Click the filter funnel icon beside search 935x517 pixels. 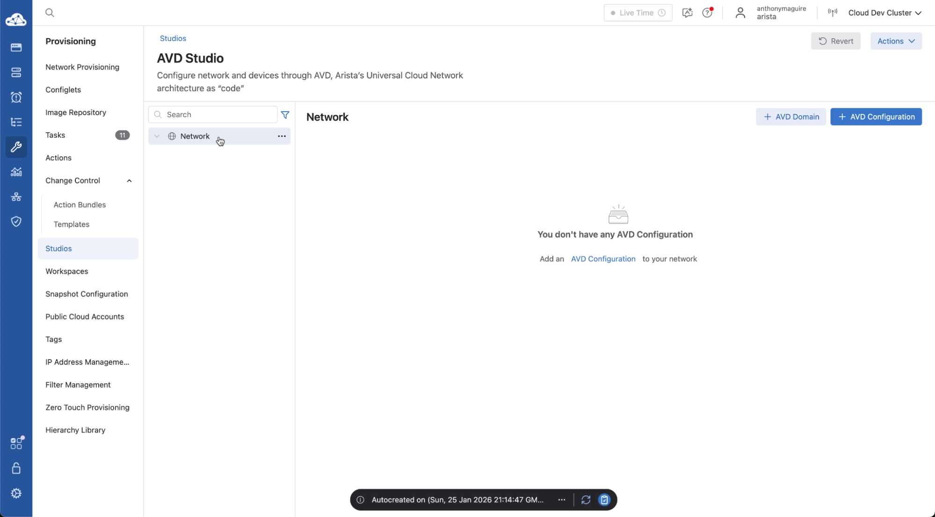285,115
